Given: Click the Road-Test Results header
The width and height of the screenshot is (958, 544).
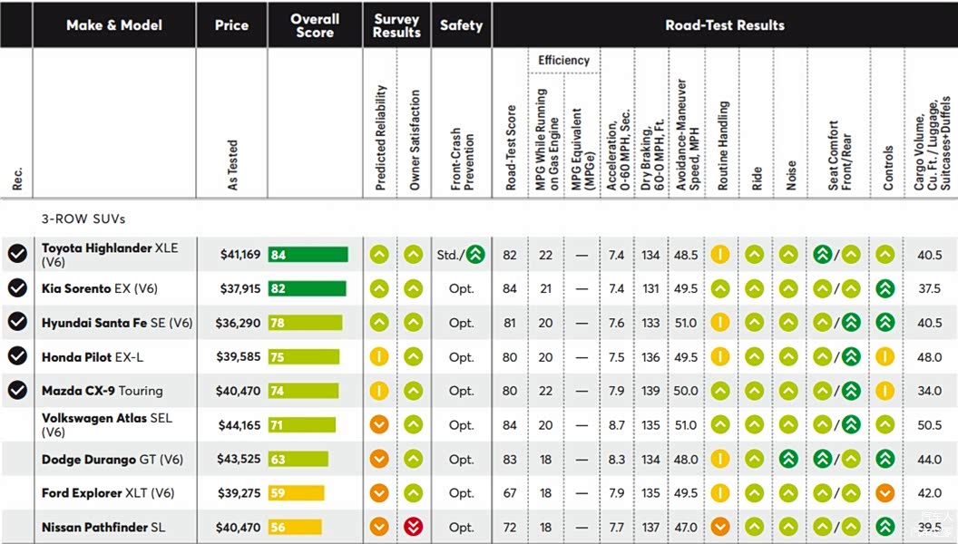Looking at the screenshot, I should [725, 25].
